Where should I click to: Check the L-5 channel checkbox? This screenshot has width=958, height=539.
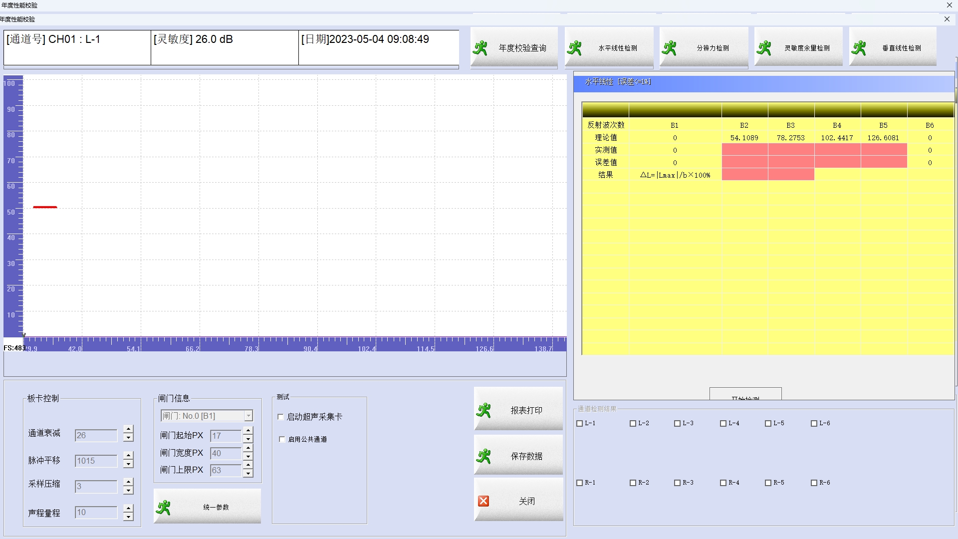click(768, 423)
